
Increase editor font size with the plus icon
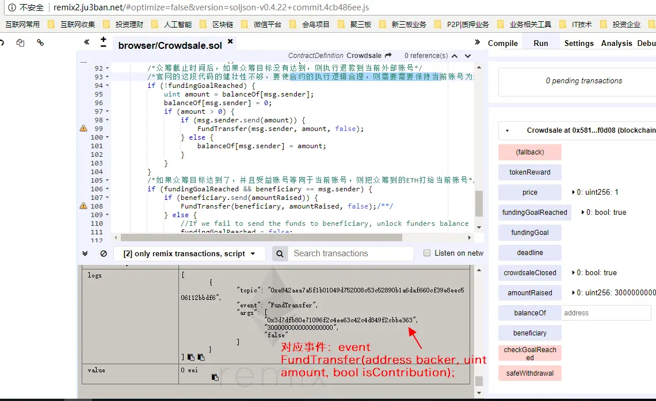pos(104,39)
